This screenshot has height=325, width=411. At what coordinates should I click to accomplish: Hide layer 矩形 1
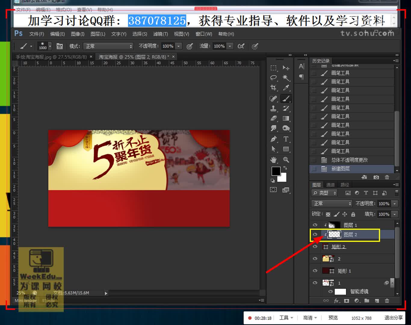pos(315,271)
